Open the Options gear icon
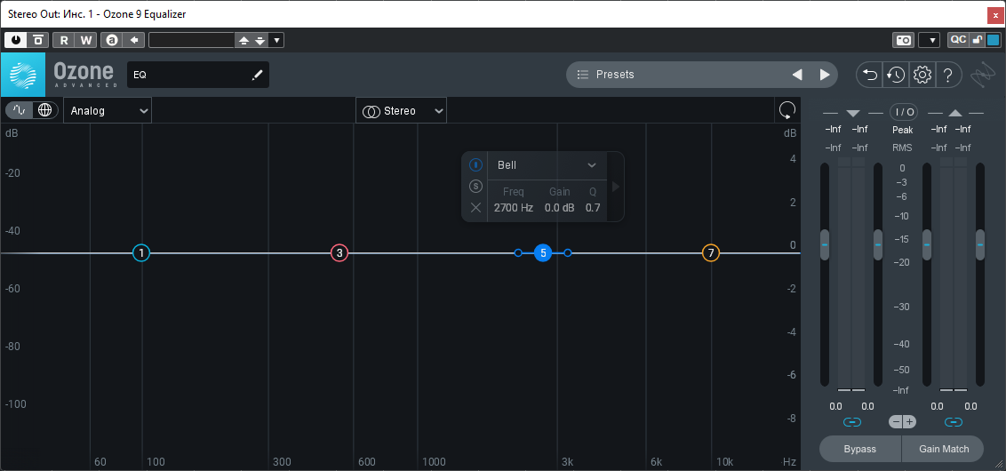Screen dimensions: 1006x471 point(922,75)
